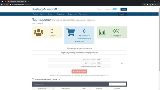Click the Выход logout button
160x90 pixels.
123,9
